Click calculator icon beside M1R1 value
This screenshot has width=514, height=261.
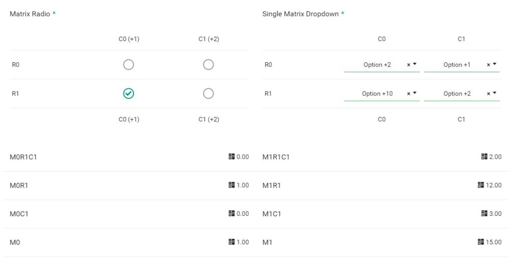point(481,185)
